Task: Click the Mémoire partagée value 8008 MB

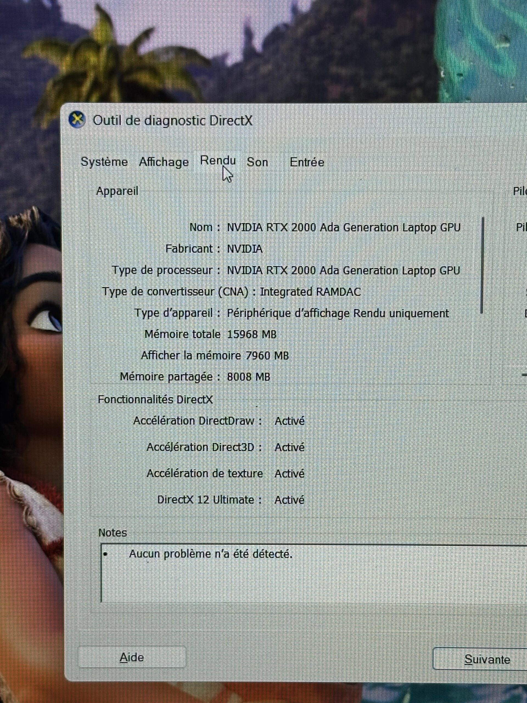Action: point(248,377)
